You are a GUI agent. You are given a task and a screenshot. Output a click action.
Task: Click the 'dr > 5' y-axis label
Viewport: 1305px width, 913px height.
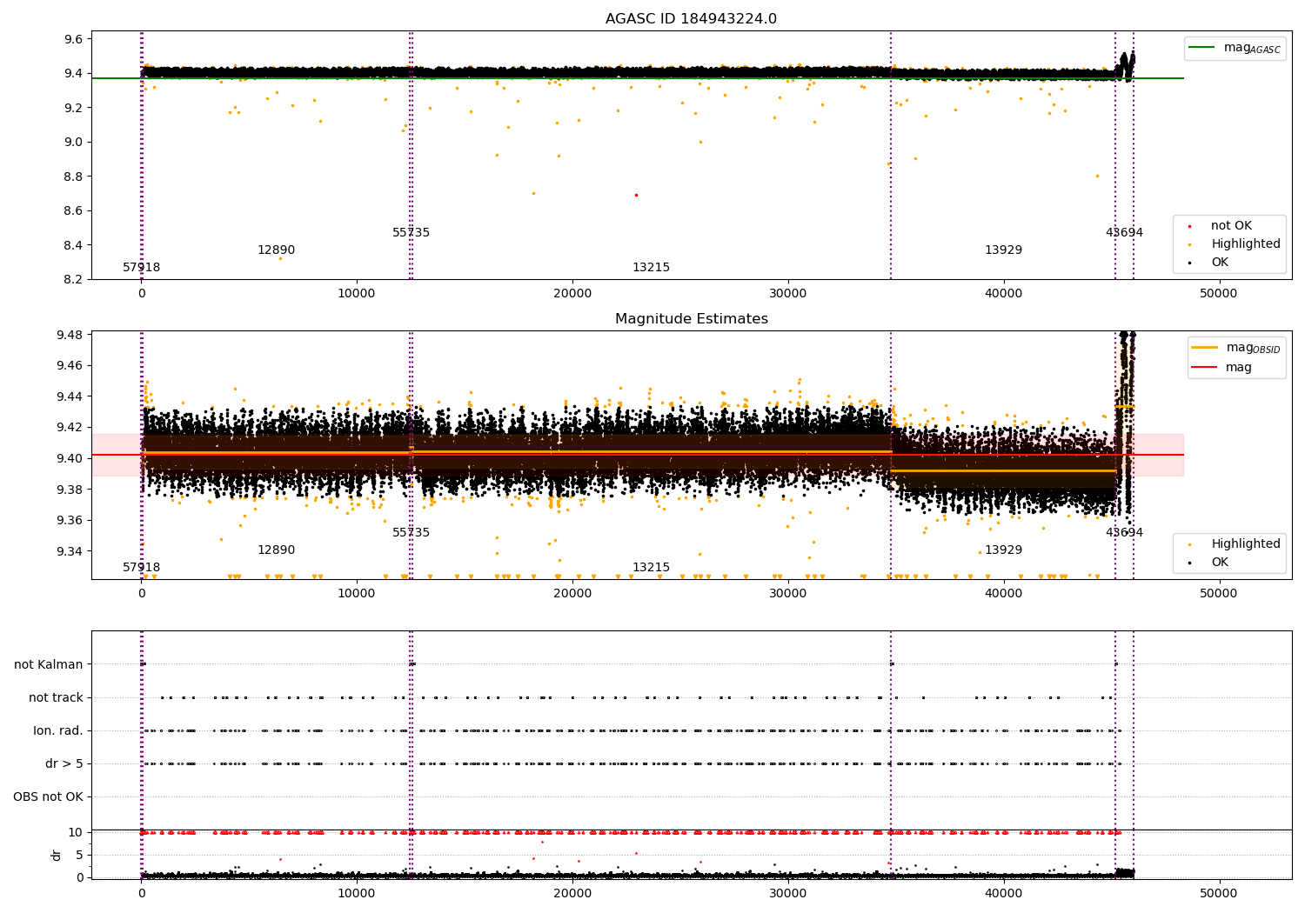(x=64, y=763)
